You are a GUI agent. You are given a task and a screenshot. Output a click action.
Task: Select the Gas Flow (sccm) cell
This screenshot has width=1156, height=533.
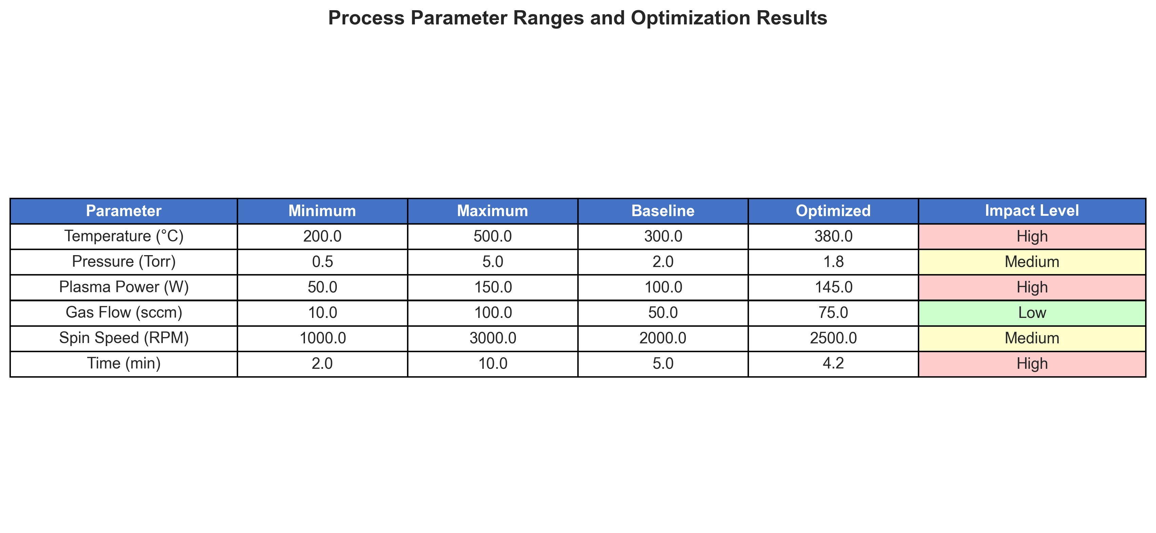click(x=123, y=312)
